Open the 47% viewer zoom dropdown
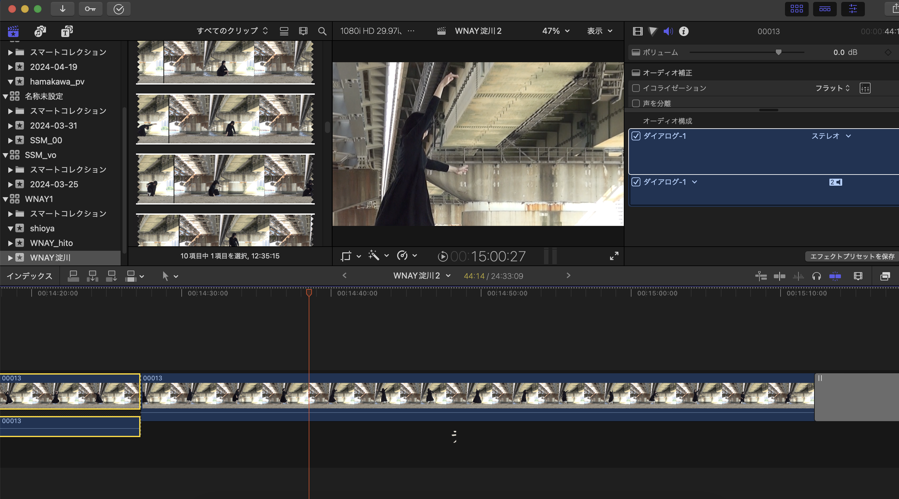The image size is (899, 499). coord(555,31)
